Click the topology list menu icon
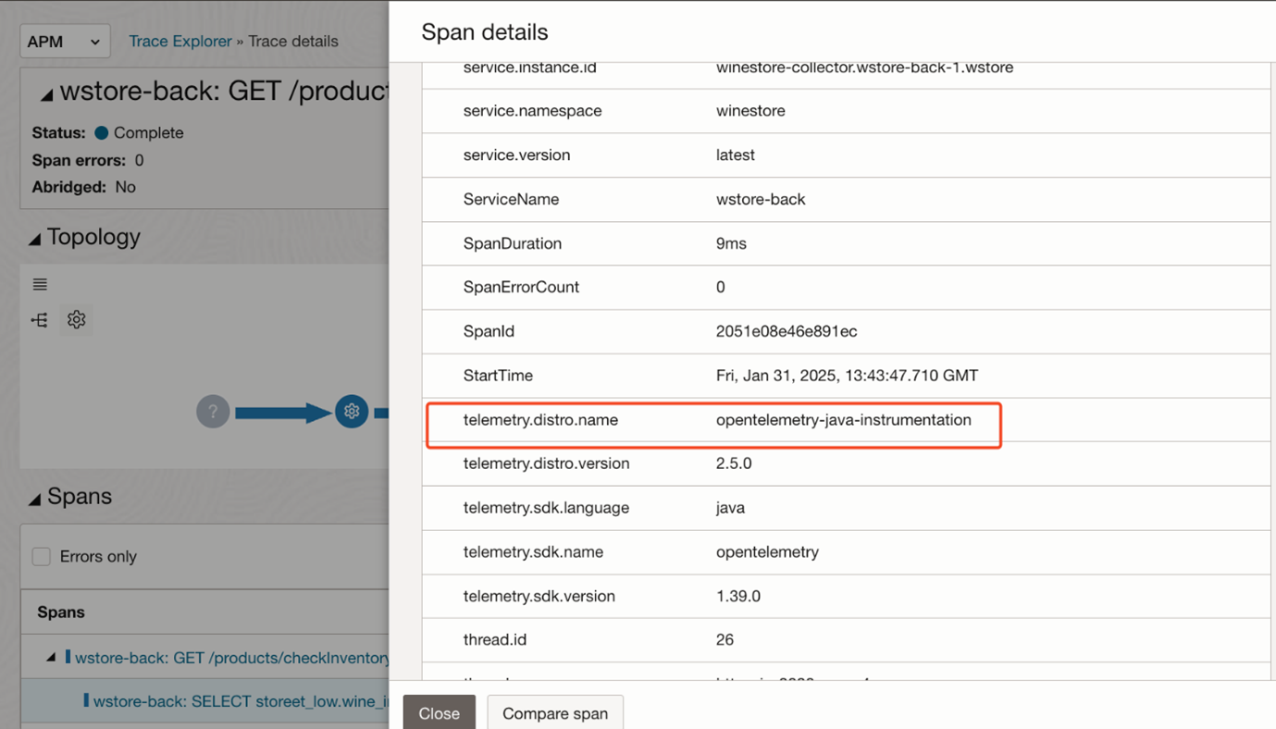Image resolution: width=1276 pixels, height=729 pixels. point(40,284)
